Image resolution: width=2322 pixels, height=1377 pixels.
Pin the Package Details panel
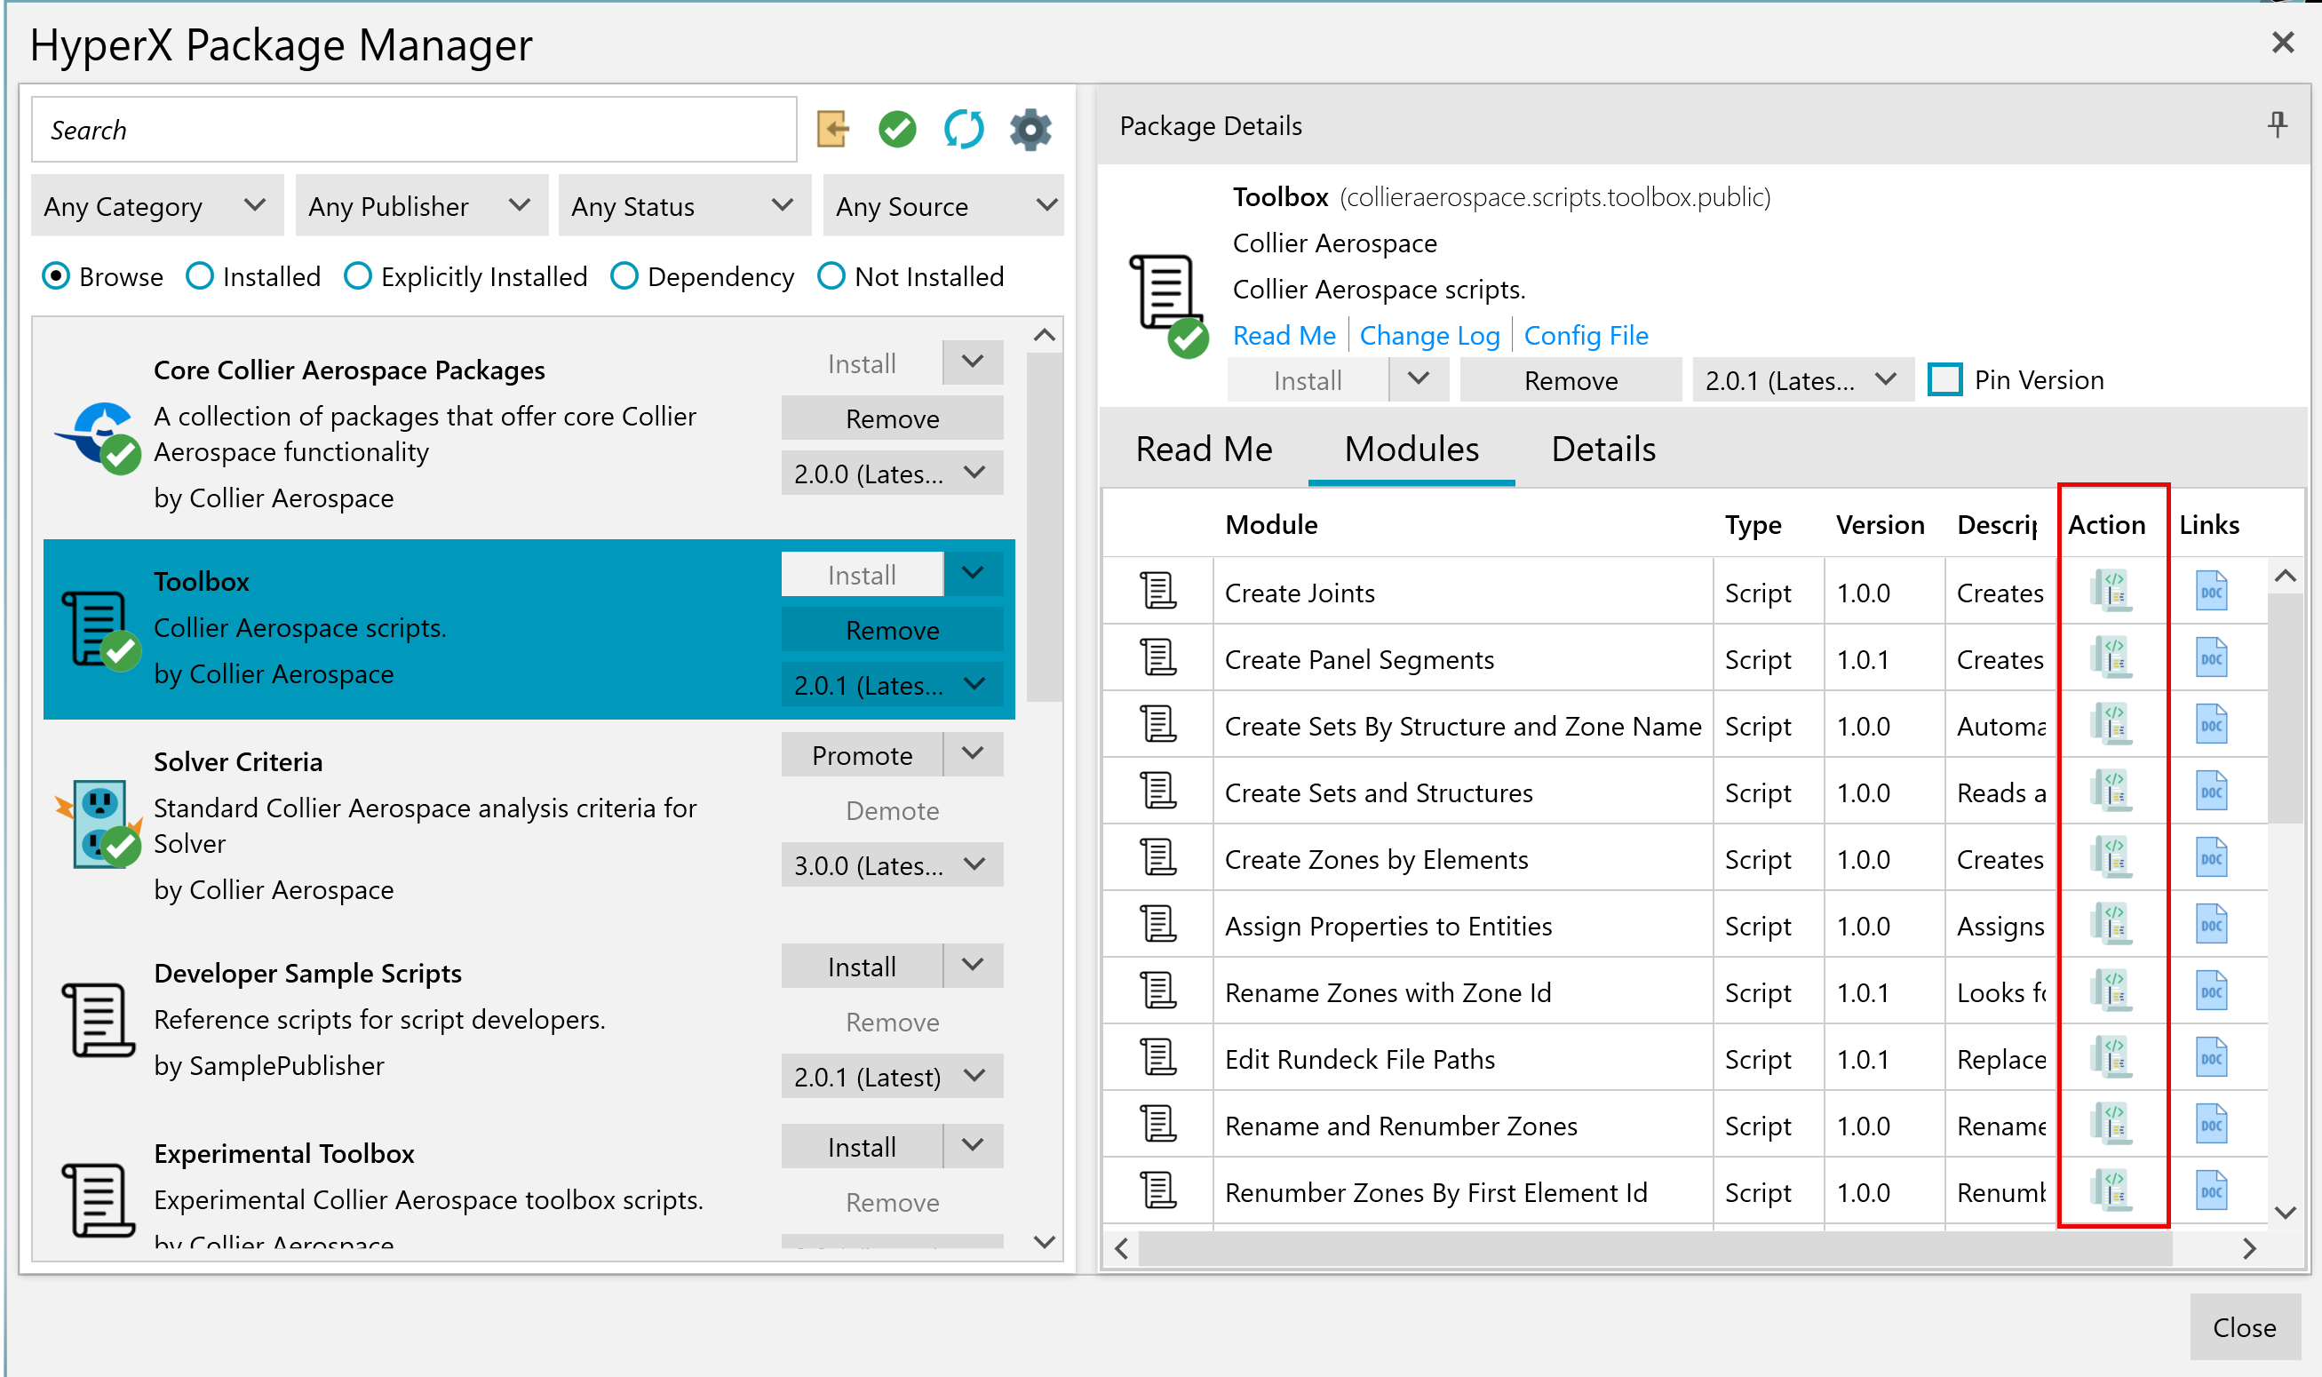[x=2278, y=124]
